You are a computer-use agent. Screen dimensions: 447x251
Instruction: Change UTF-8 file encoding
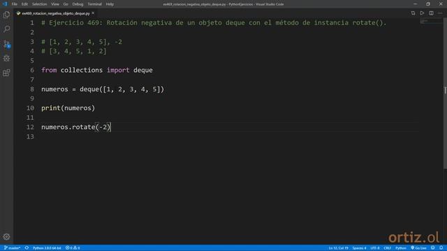point(375,248)
